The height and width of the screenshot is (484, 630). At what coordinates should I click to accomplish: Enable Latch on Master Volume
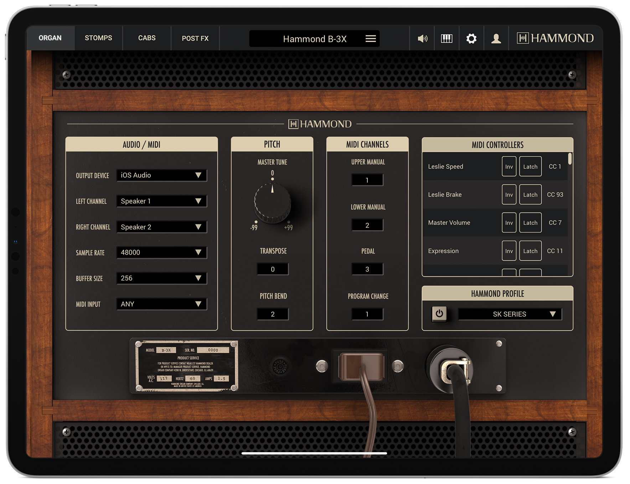pyautogui.click(x=530, y=223)
